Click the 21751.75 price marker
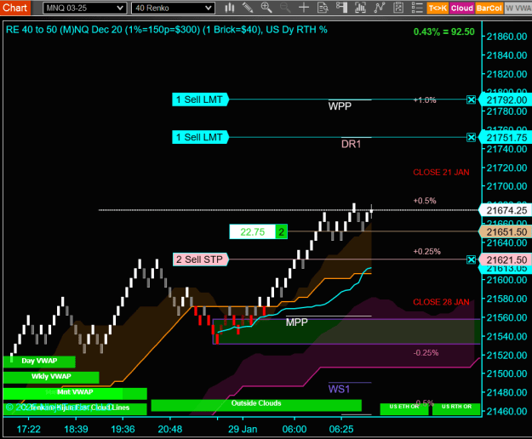 click(x=506, y=138)
